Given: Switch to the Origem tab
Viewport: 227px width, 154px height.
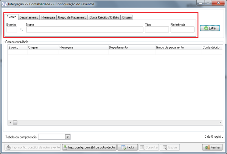Looking at the screenshot, I should click(127, 17).
